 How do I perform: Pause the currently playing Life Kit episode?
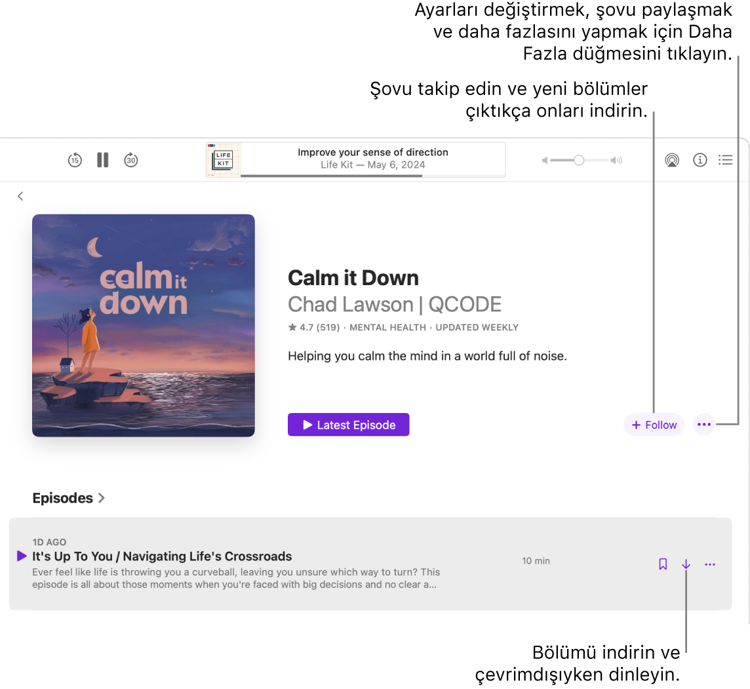(102, 159)
